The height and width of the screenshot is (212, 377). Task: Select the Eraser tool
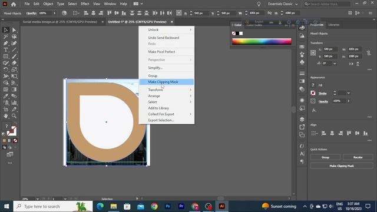coord(14,63)
